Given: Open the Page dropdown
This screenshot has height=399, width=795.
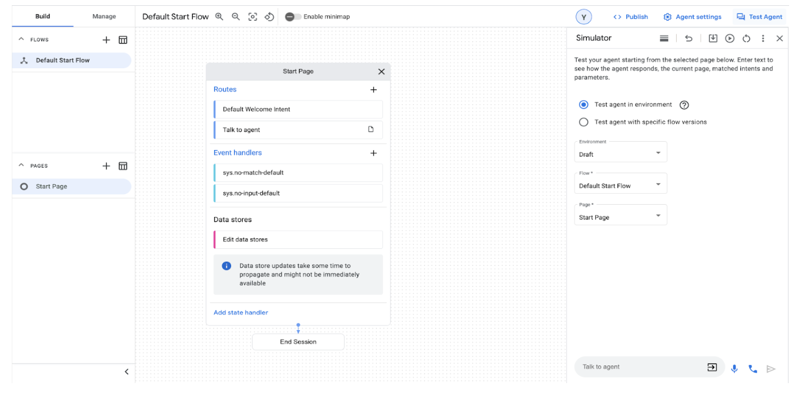Looking at the screenshot, I should (x=620, y=215).
